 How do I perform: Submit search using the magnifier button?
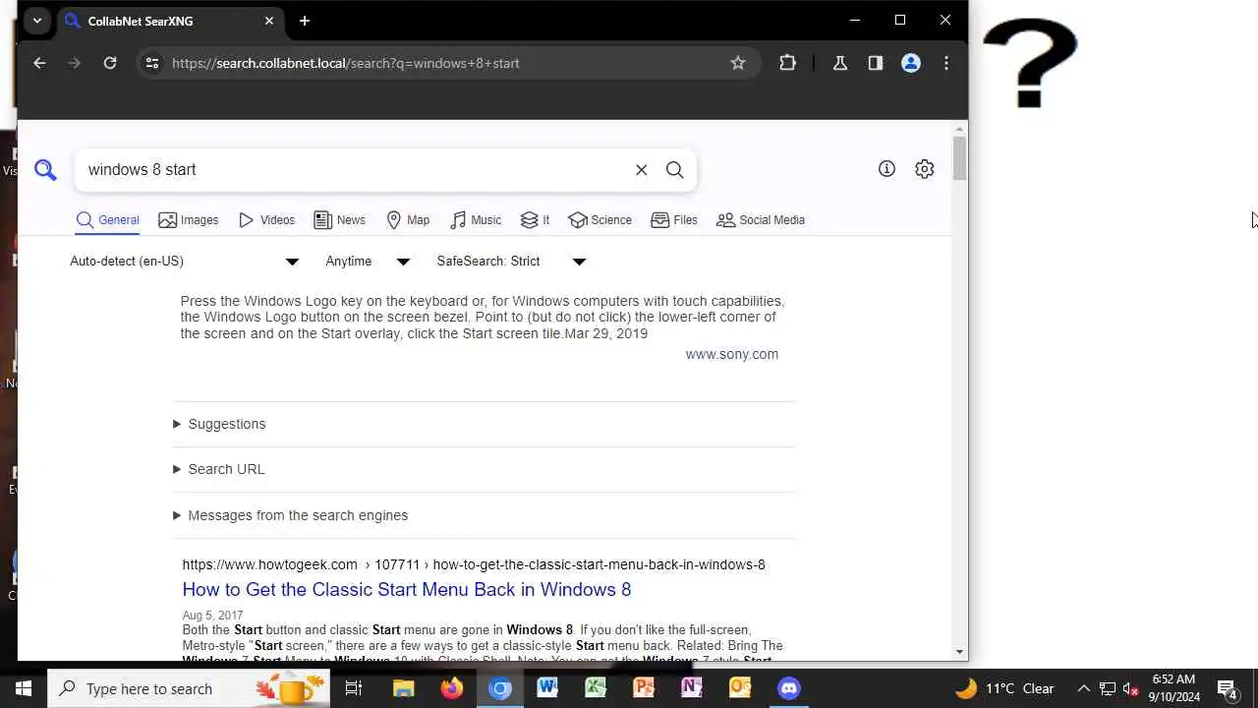675,170
